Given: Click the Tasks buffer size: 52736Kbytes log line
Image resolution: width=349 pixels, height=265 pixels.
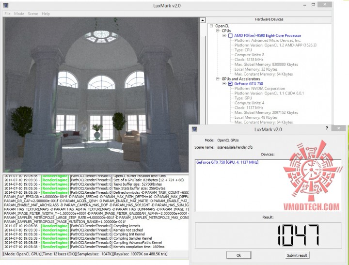Looking at the screenshot, I should [x=83, y=184].
